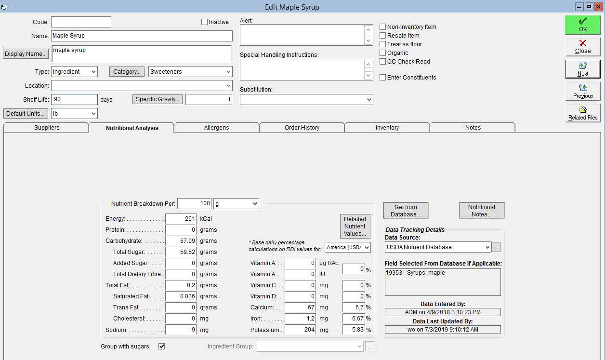Click the green OK checkmark button
The image size is (605, 360).
pos(583,25)
